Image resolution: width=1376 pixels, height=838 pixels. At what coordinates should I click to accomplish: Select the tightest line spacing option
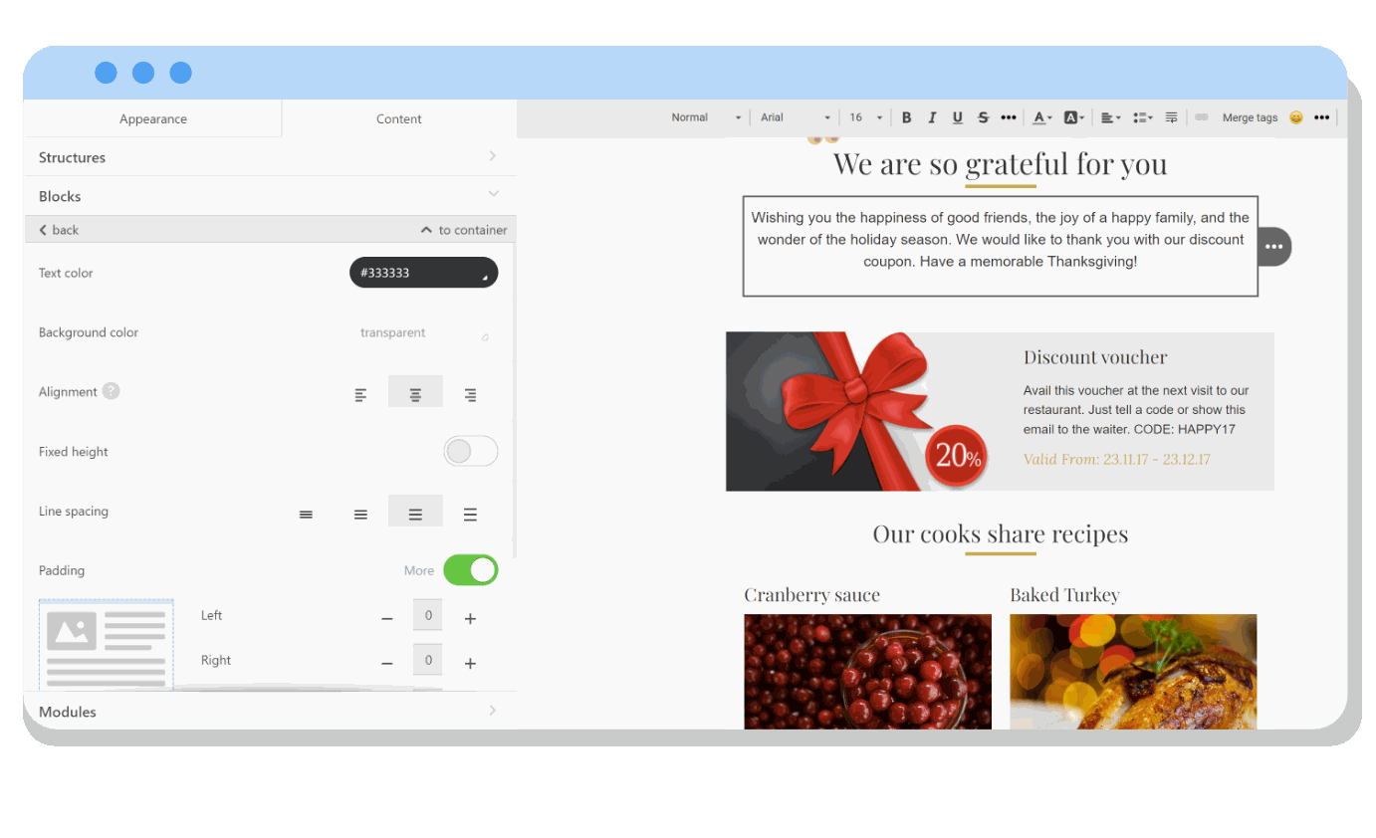point(306,515)
